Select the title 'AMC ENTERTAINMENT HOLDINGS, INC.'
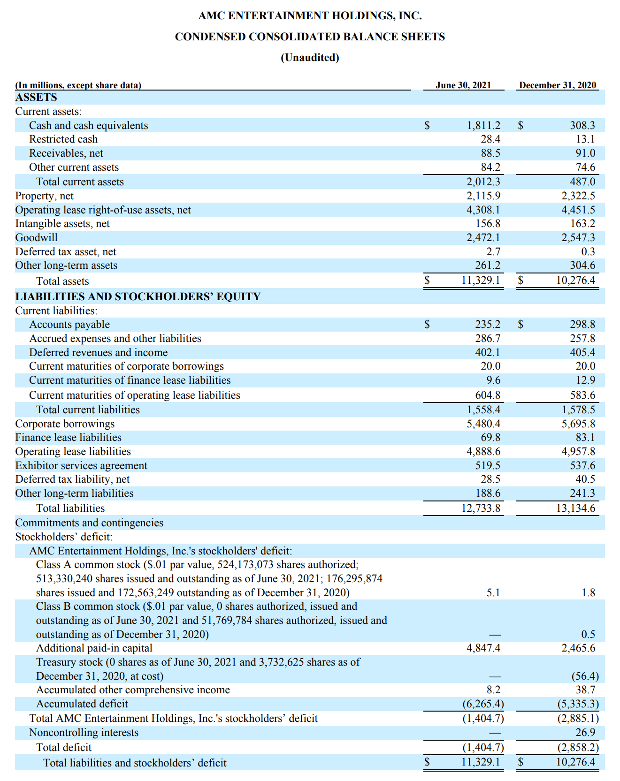This screenshot has height=781, width=620. coord(310,16)
